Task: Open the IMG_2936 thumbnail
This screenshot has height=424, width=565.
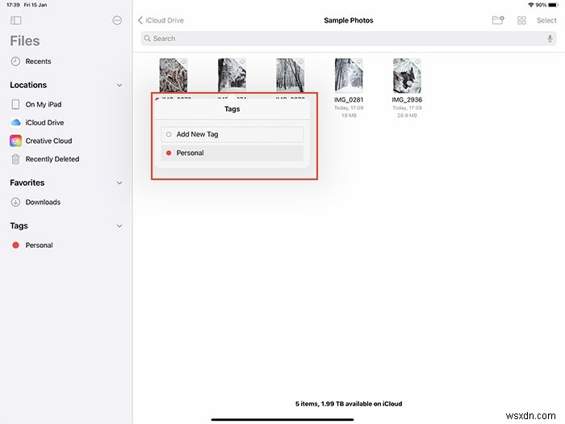Action: [407, 75]
